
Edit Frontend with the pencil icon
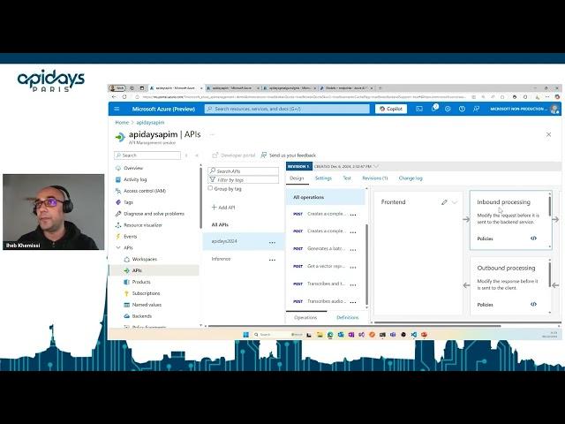click(x=444, y=202)
